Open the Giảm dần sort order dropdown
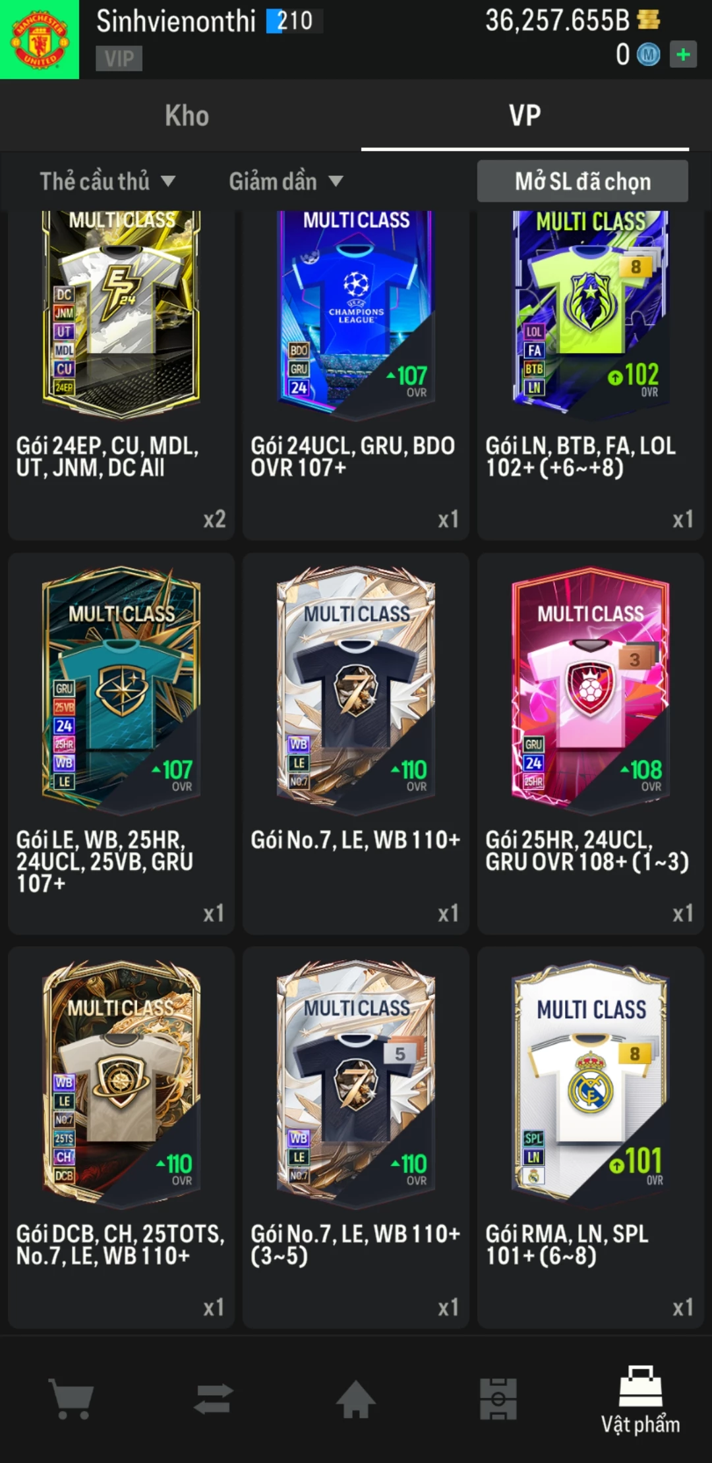Image resolution: width=712 pixels, height=1463 pixels. tap(286, 181)
